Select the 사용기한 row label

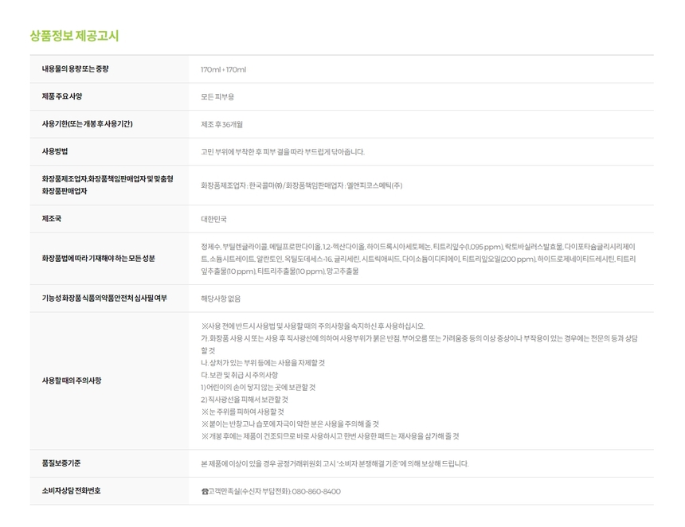pos(87,124)
